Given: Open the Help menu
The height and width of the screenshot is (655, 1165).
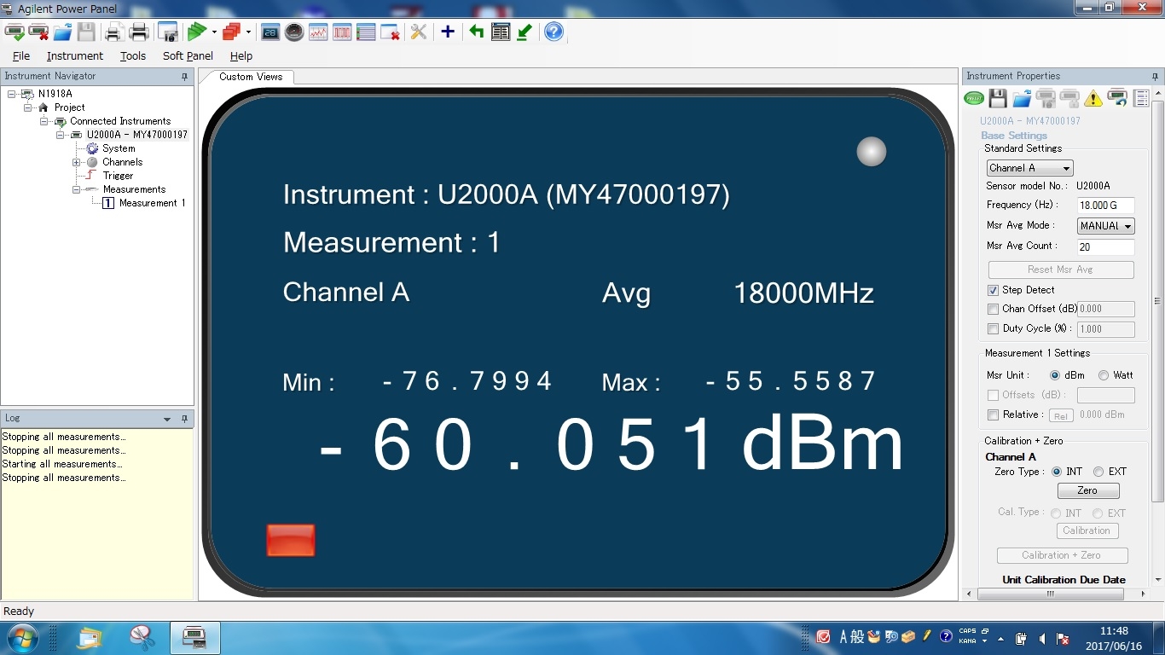Looking at the screenshot, I should click(241, 55).
